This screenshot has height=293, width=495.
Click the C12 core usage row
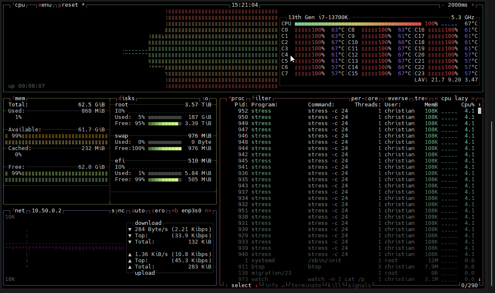pyautogui.click(x=379, y=55)
